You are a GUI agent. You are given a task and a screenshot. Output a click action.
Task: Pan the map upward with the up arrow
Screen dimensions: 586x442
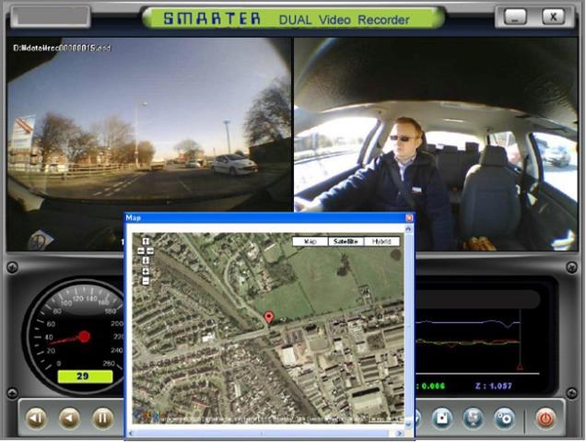pos(146,241)
